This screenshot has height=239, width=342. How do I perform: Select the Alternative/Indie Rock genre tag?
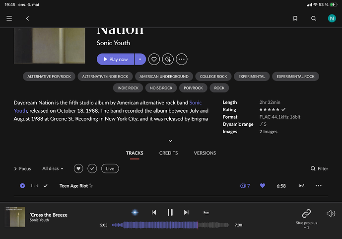(105, 77)
